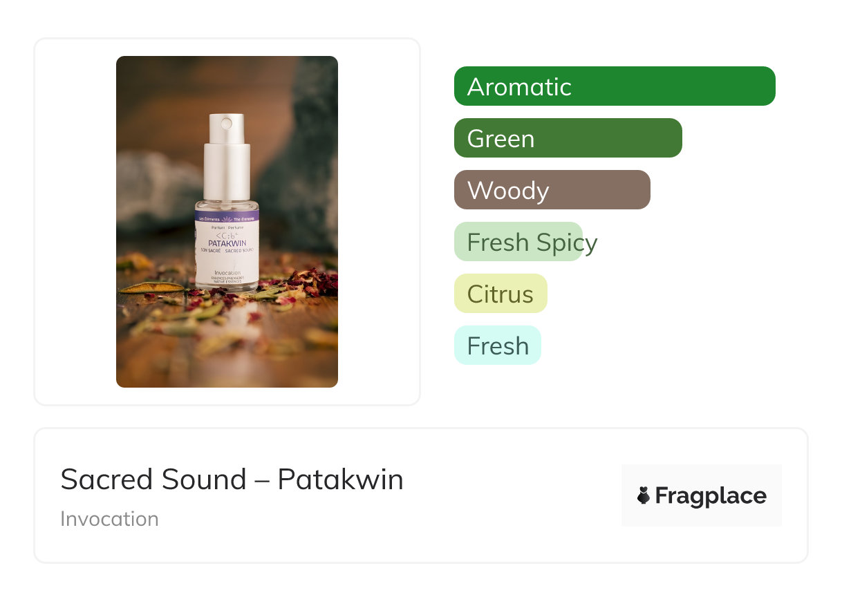This screenshot has height=597, width=842.
Task: Select the Aromatic accord bar
Action: 614,86
